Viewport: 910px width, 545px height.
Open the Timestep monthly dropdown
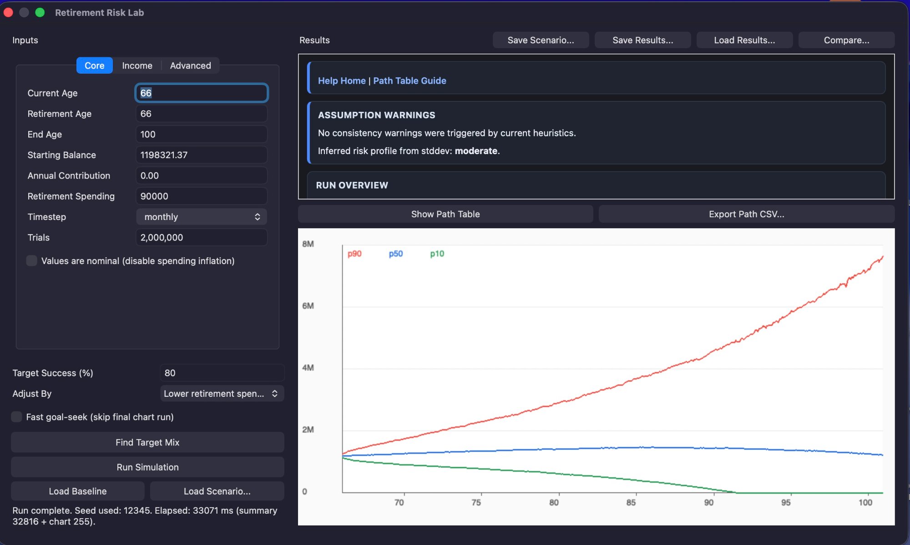tap(201, 217)
